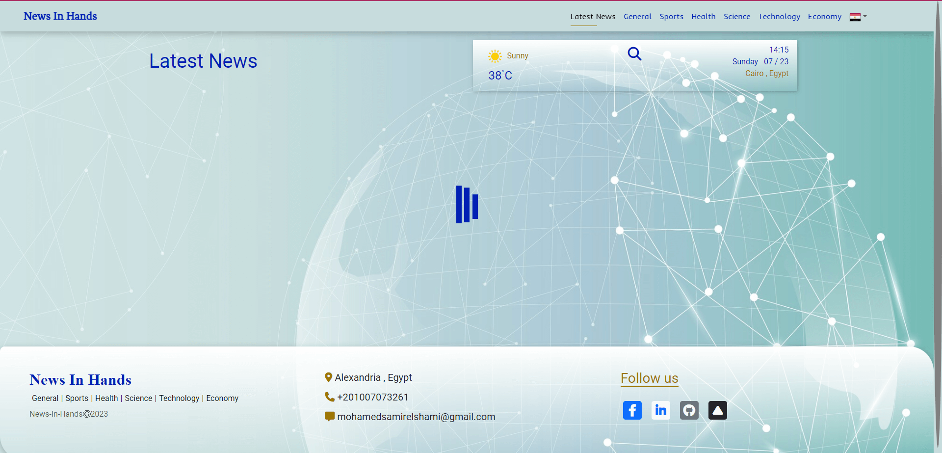Click the email mohamedsamirelshami@gmail.com
Image resolution: width=942 pixels, height=453 pixels.
click(x=416, y=417)
